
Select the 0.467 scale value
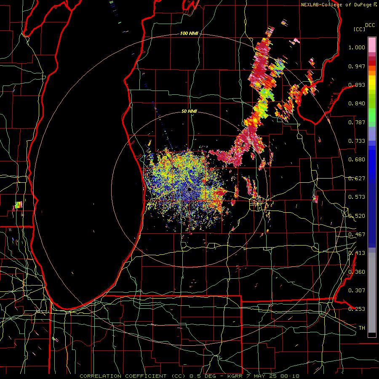[357, 235]
